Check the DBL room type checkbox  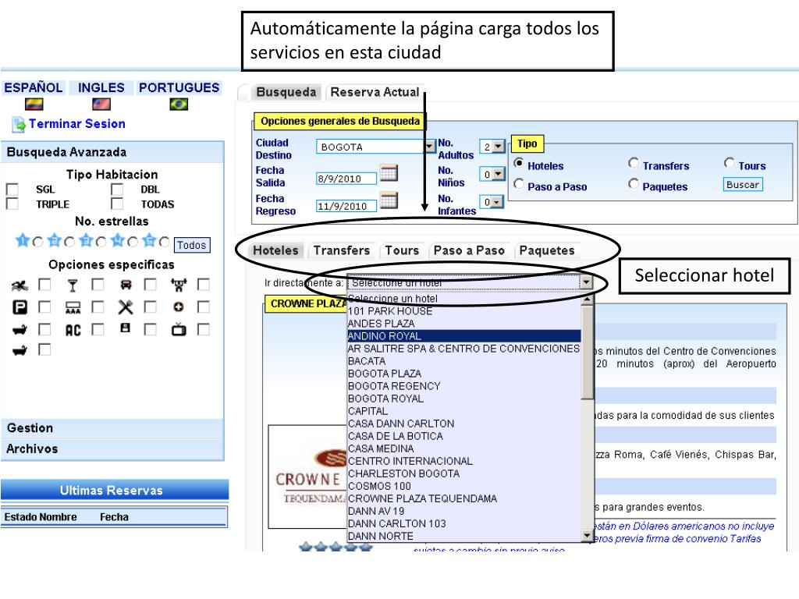tap(117, 189)
